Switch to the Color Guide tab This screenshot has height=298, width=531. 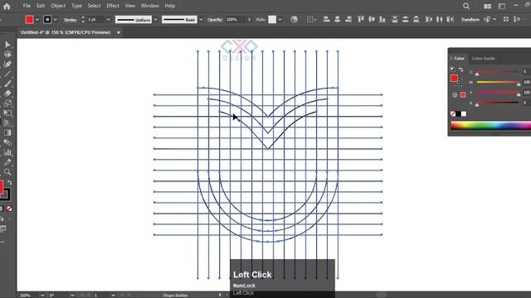[x=483, y=59]
